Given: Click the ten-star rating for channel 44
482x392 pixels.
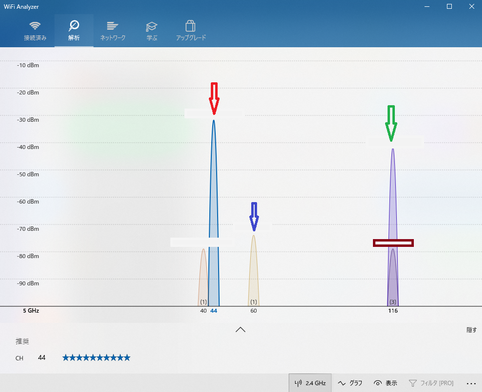Looking at the screenshot, I should tap(96, 357).
